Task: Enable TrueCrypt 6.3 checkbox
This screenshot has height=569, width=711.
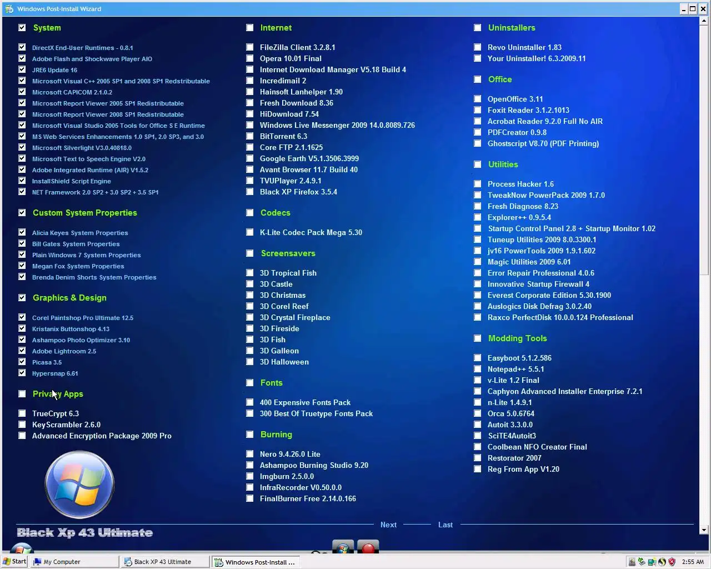Action: [22, 413]
